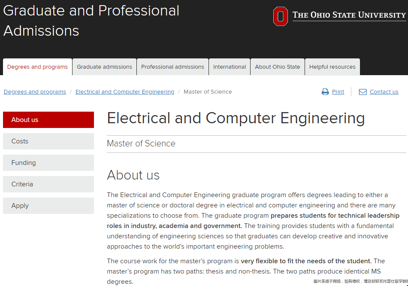This screenshot has width=408, height=286.
Task: Go to About Ohio State tab
Action: [x=278, y=67]
